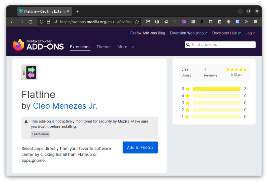Reload the current page

click(x=30, y=22)
